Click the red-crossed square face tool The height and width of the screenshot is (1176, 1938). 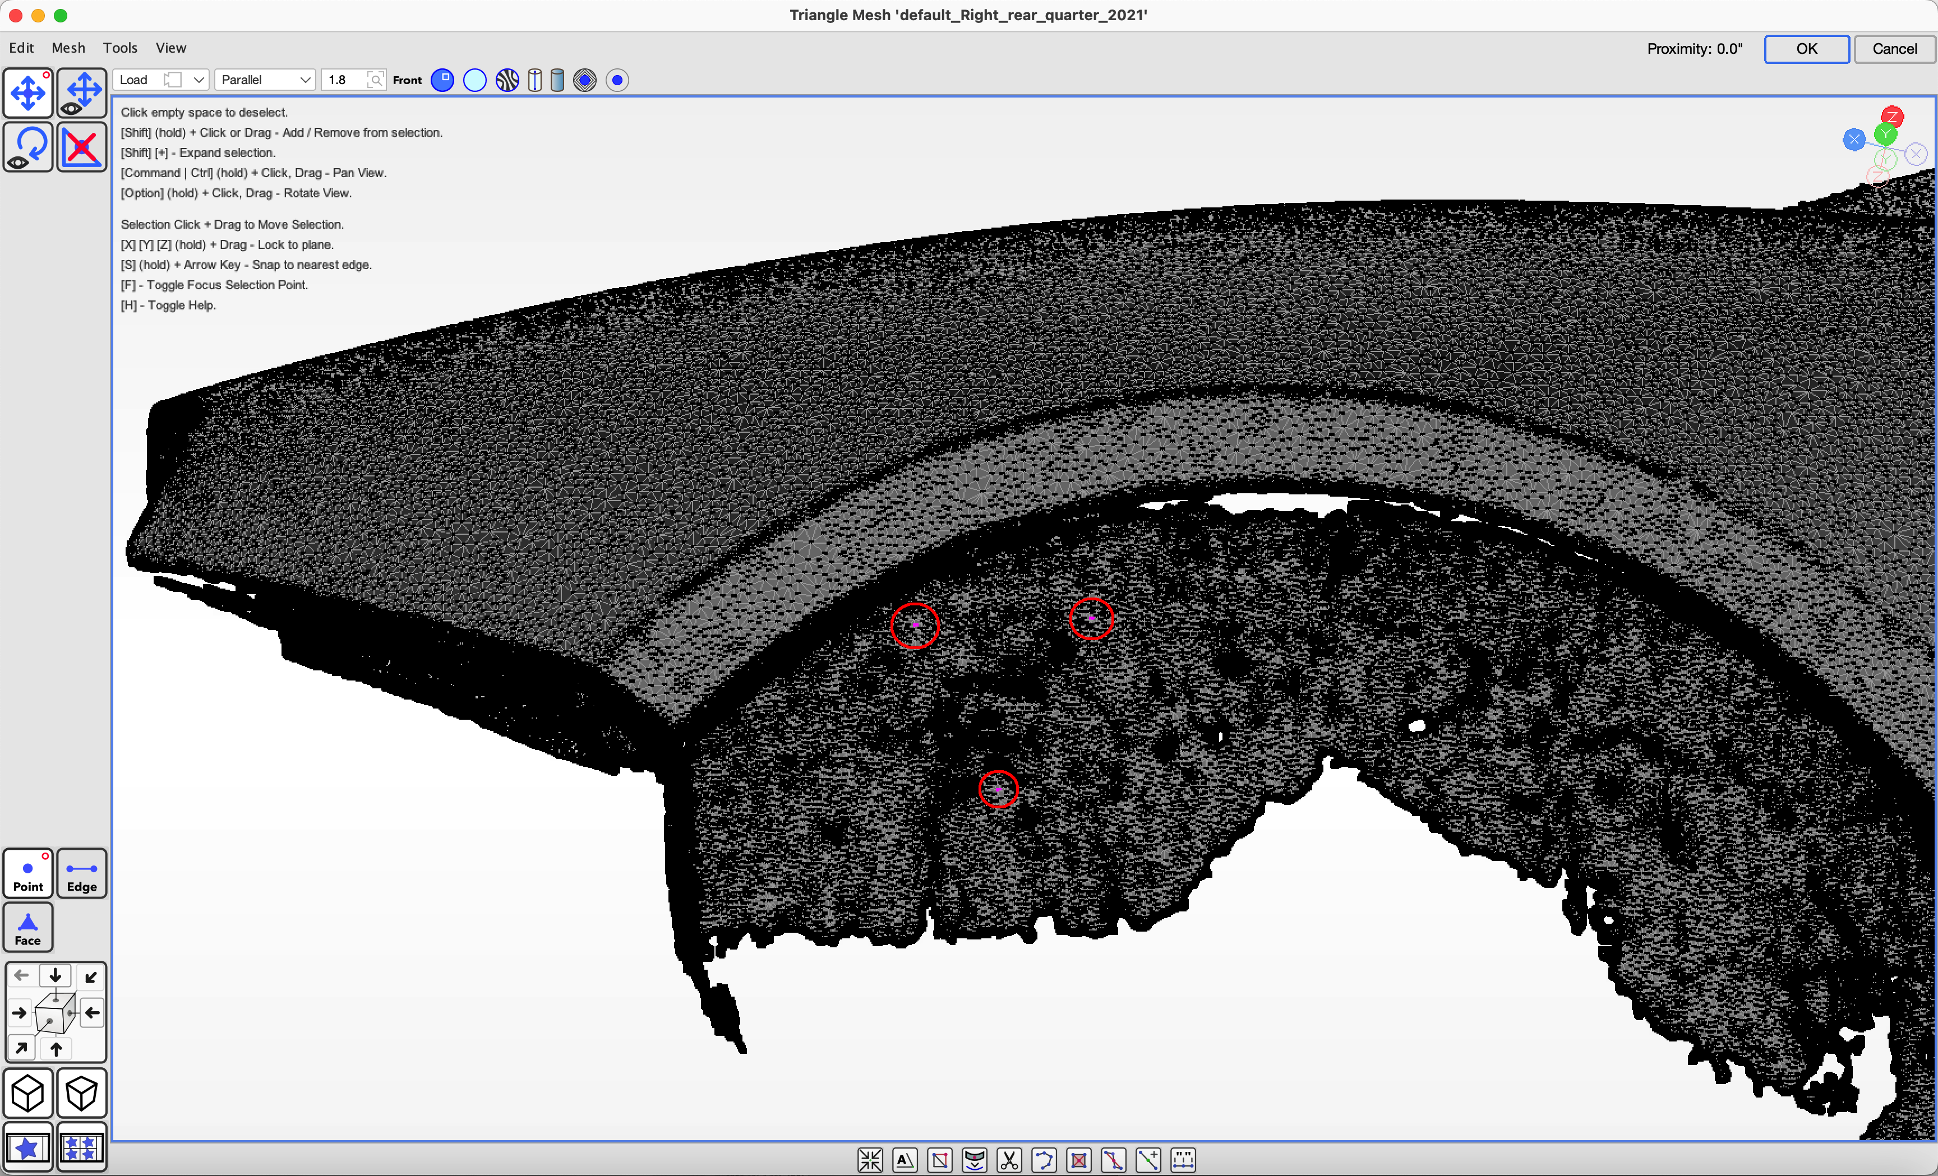tap(1079, 1160)
